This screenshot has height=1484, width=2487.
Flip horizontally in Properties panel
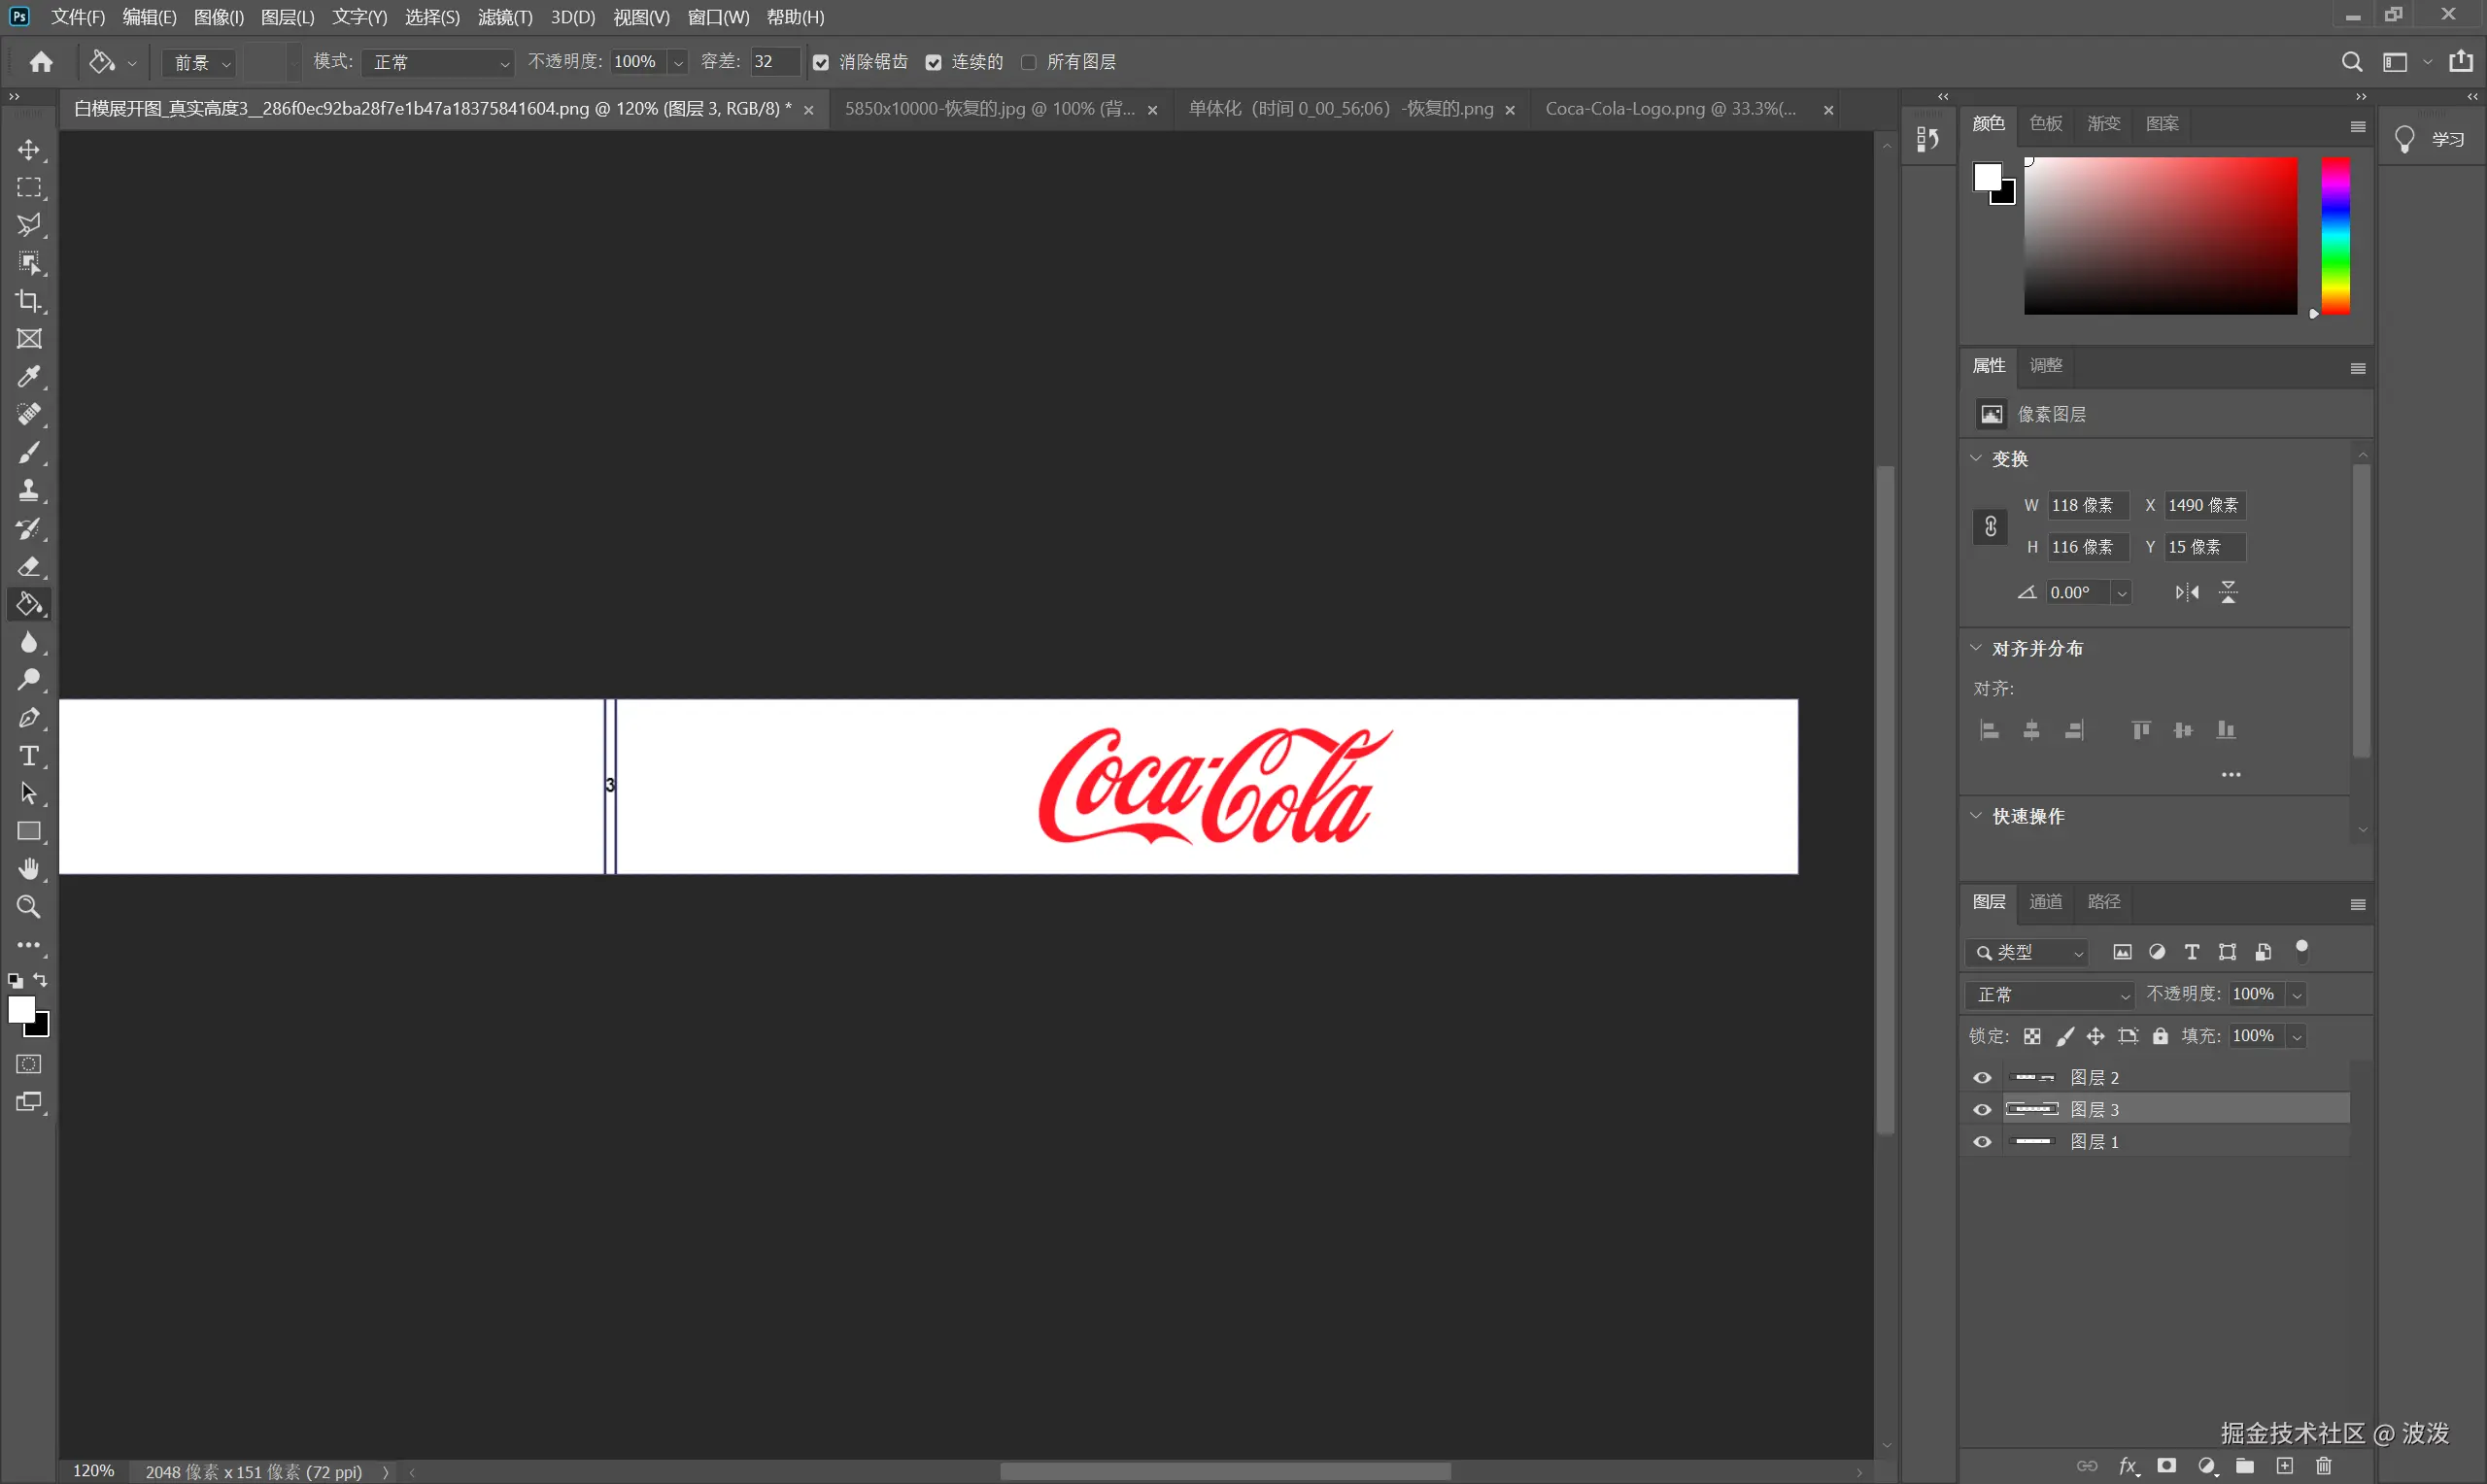2186,593
